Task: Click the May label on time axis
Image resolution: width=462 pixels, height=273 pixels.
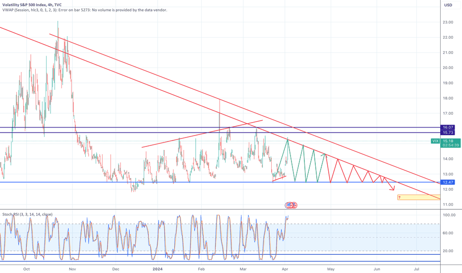Action: [331, 269]
